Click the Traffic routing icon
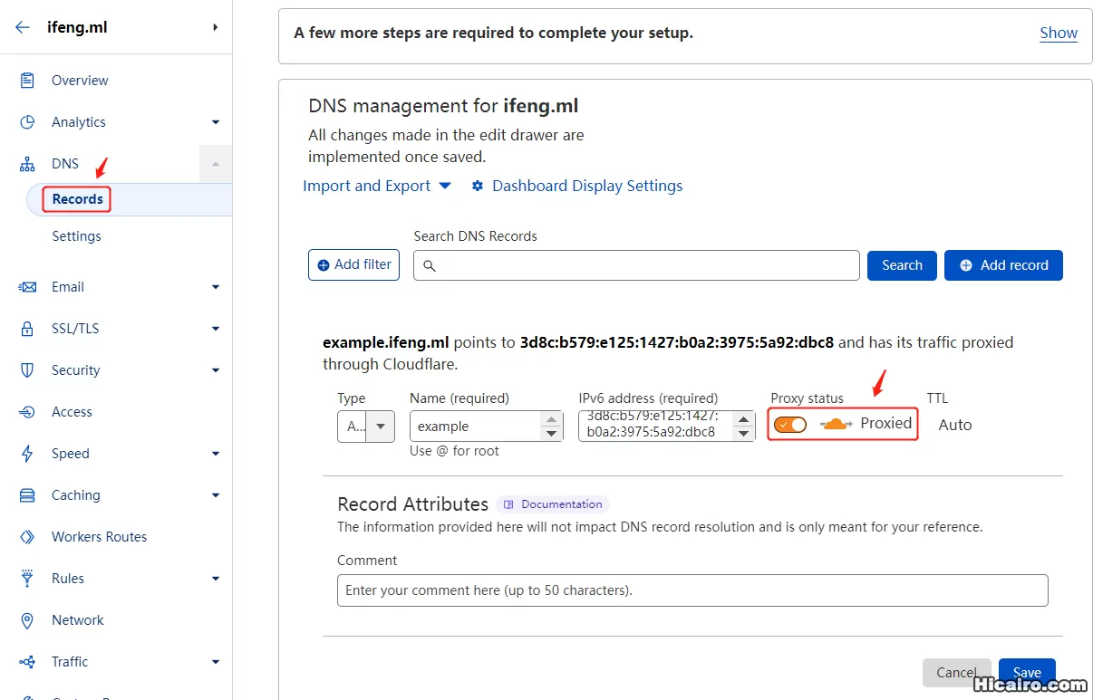Screen dimensions: 1093x700 point(27,662)
